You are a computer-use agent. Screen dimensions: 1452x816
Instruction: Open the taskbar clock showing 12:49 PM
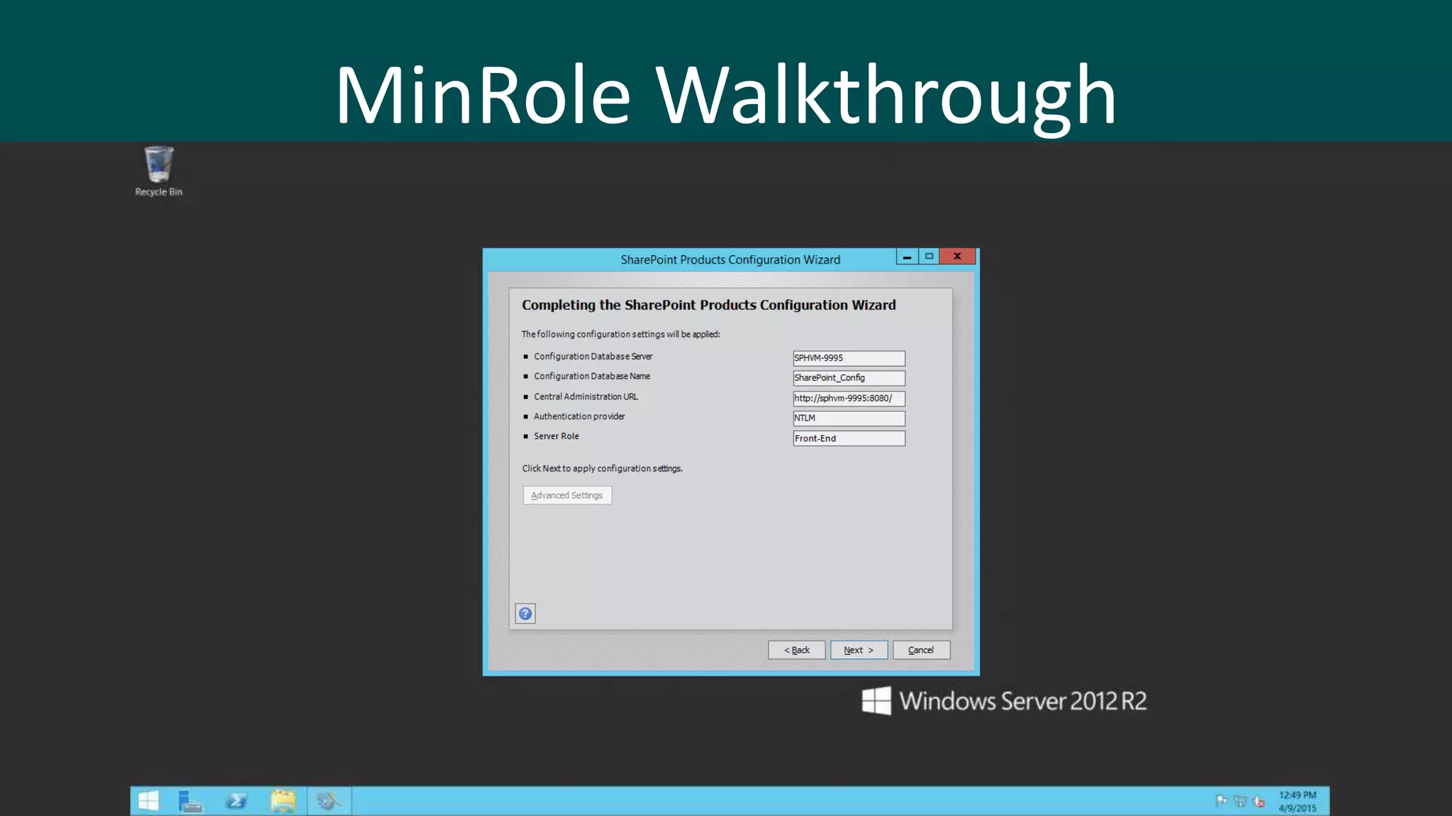click(1297, 801)
